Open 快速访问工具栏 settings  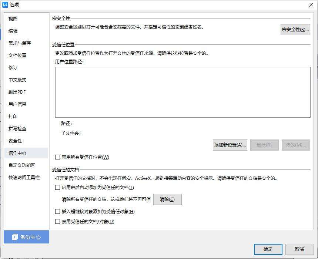(24, 177)
